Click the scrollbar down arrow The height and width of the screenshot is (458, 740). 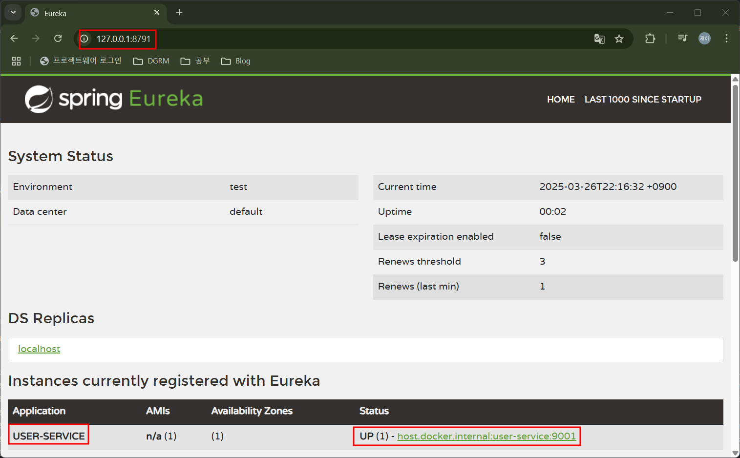click(735, 453)
